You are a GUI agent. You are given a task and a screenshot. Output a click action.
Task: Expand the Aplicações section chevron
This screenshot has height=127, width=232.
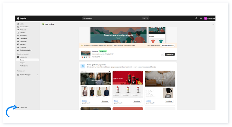tap(25, 71)
